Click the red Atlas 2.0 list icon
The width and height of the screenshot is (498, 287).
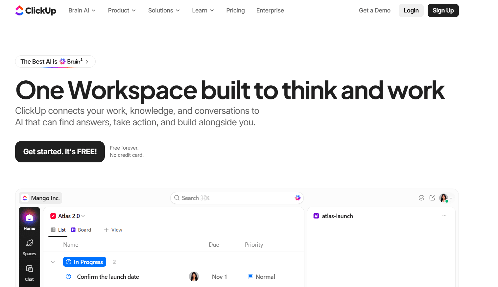[53, 216]
